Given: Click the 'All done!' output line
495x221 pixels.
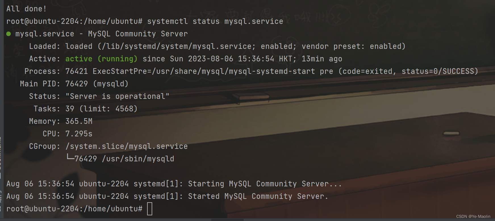Looking at the screenshot, I should click(x=26, y=9).
